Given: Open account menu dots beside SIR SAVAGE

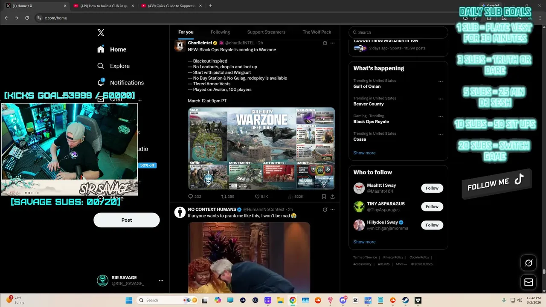Looking at the screenshot, I should coord(161,281).
